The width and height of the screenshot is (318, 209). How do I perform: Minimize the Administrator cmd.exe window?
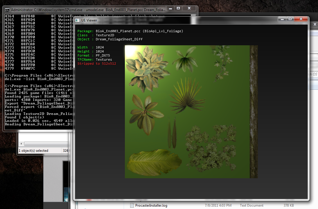pyautogui.click(x=170, y=8)
